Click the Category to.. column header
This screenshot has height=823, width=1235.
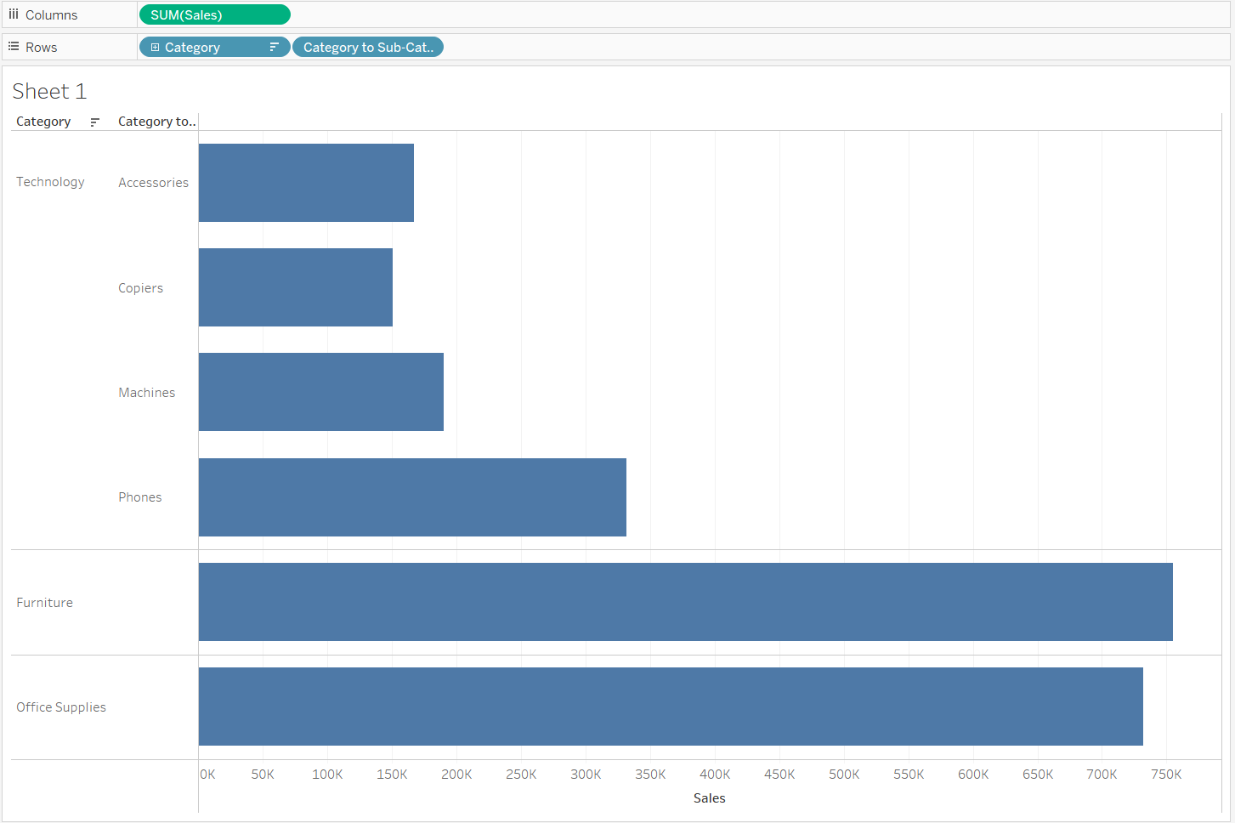coord(156,122)
